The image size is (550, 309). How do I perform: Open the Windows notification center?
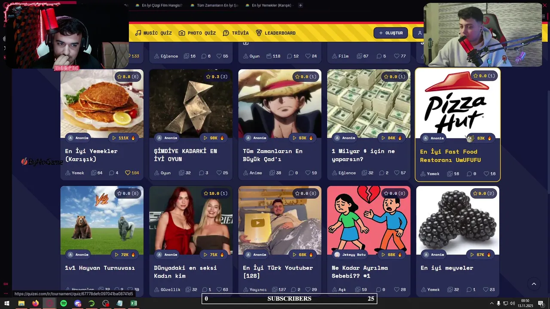(x=541, y=303)
